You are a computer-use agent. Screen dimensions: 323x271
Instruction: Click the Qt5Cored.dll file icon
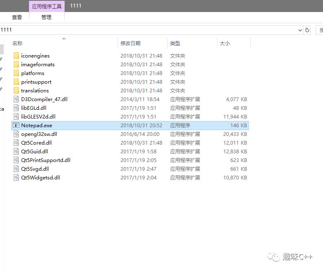(x=16, y=143)
